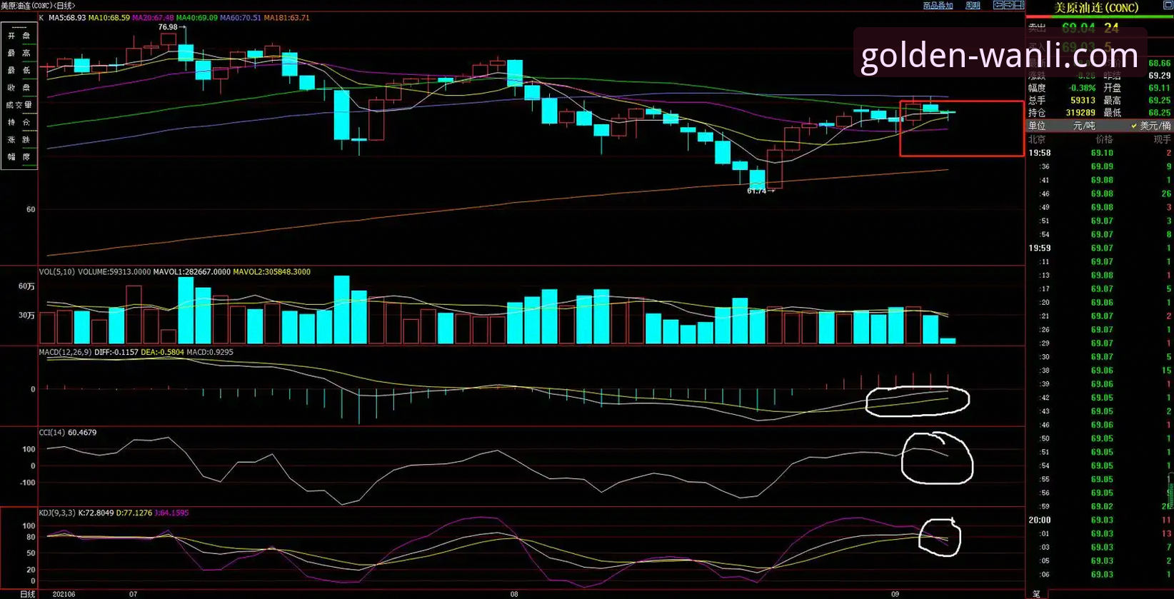Click the right-arrow panel icon in top toolbar

1009,5
